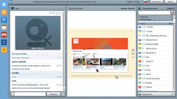Click chat author name Наталья Бойко

[x=19, y=54]
